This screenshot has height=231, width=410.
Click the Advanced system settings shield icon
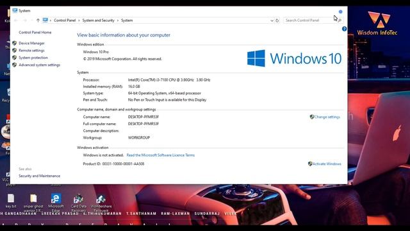(x=14, y=65)
